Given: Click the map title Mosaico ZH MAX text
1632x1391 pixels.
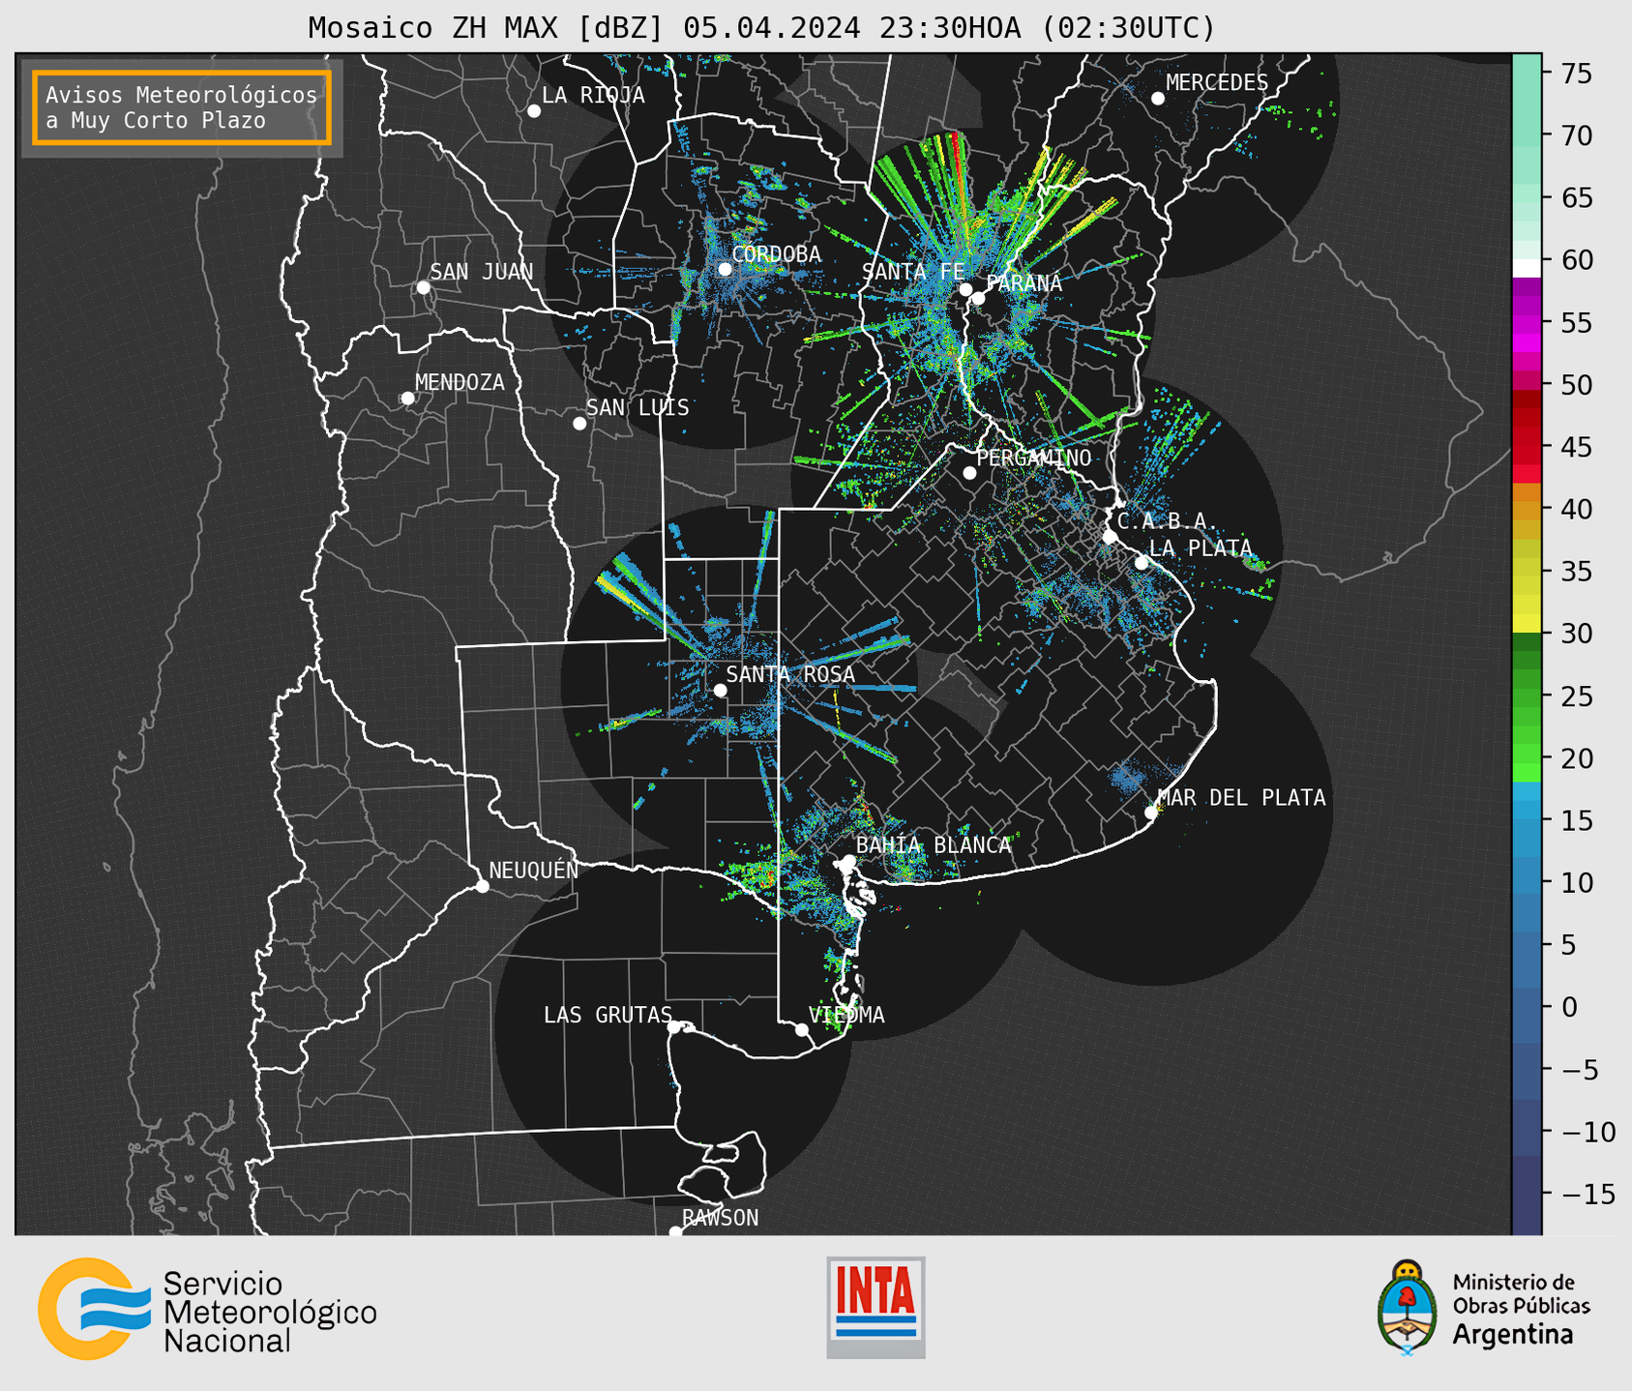Looking at the screenshot, I should 434,28.
